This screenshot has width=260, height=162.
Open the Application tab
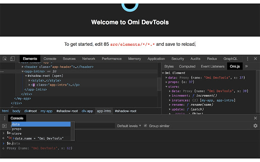tap(156, 59)
